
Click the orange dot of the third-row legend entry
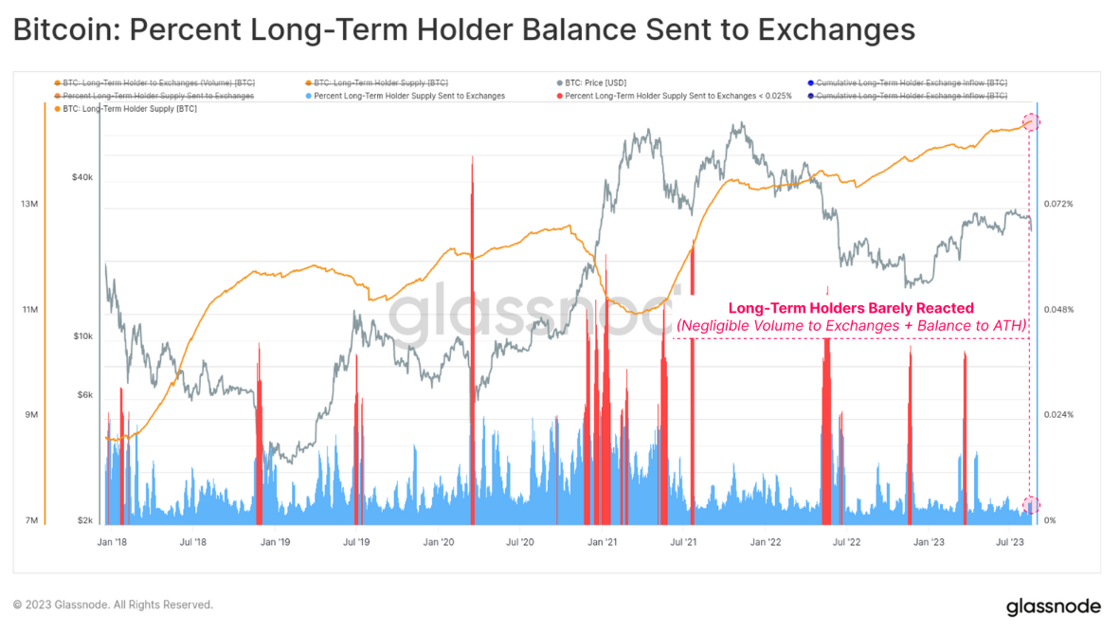tap(57, 109)
